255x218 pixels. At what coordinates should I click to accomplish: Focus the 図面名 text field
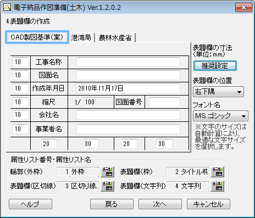pyautogui.click(x=128, y=75)
